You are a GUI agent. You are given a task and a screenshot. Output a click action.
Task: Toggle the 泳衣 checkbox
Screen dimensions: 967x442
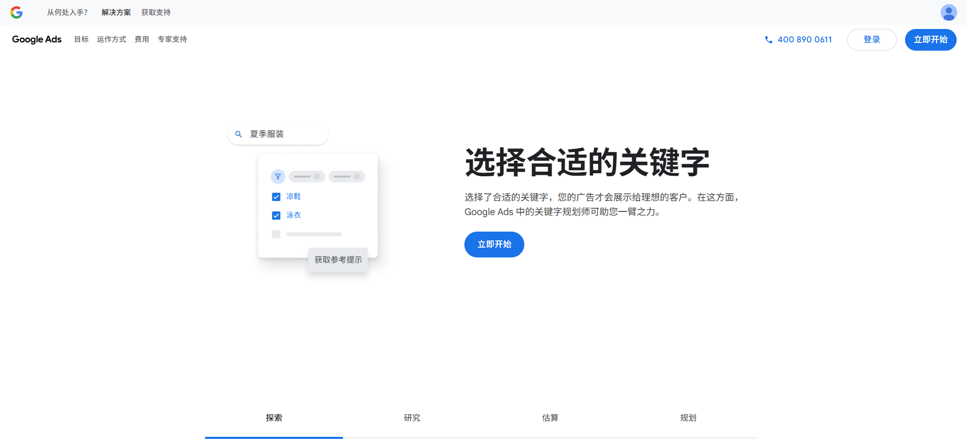click(276, 216)
